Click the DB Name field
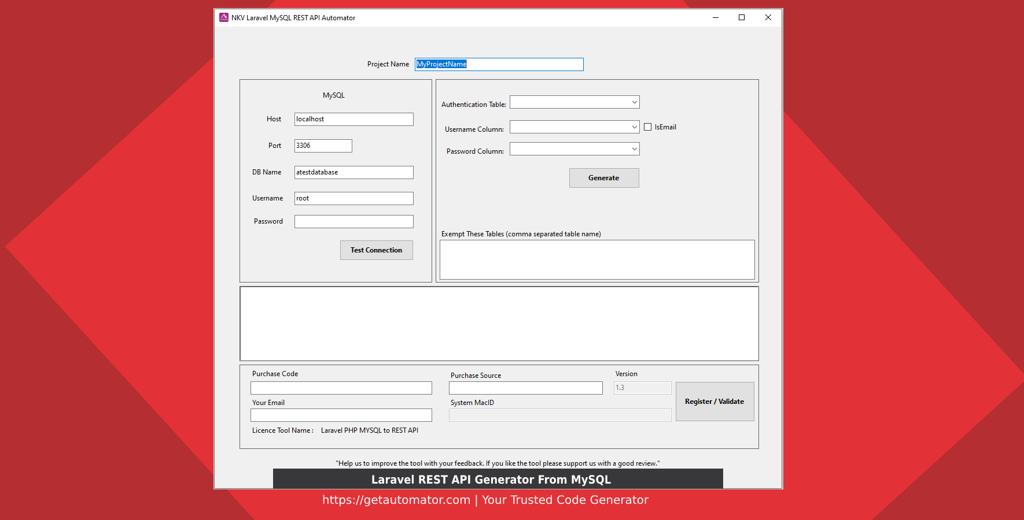 click(x=354, y=172)
